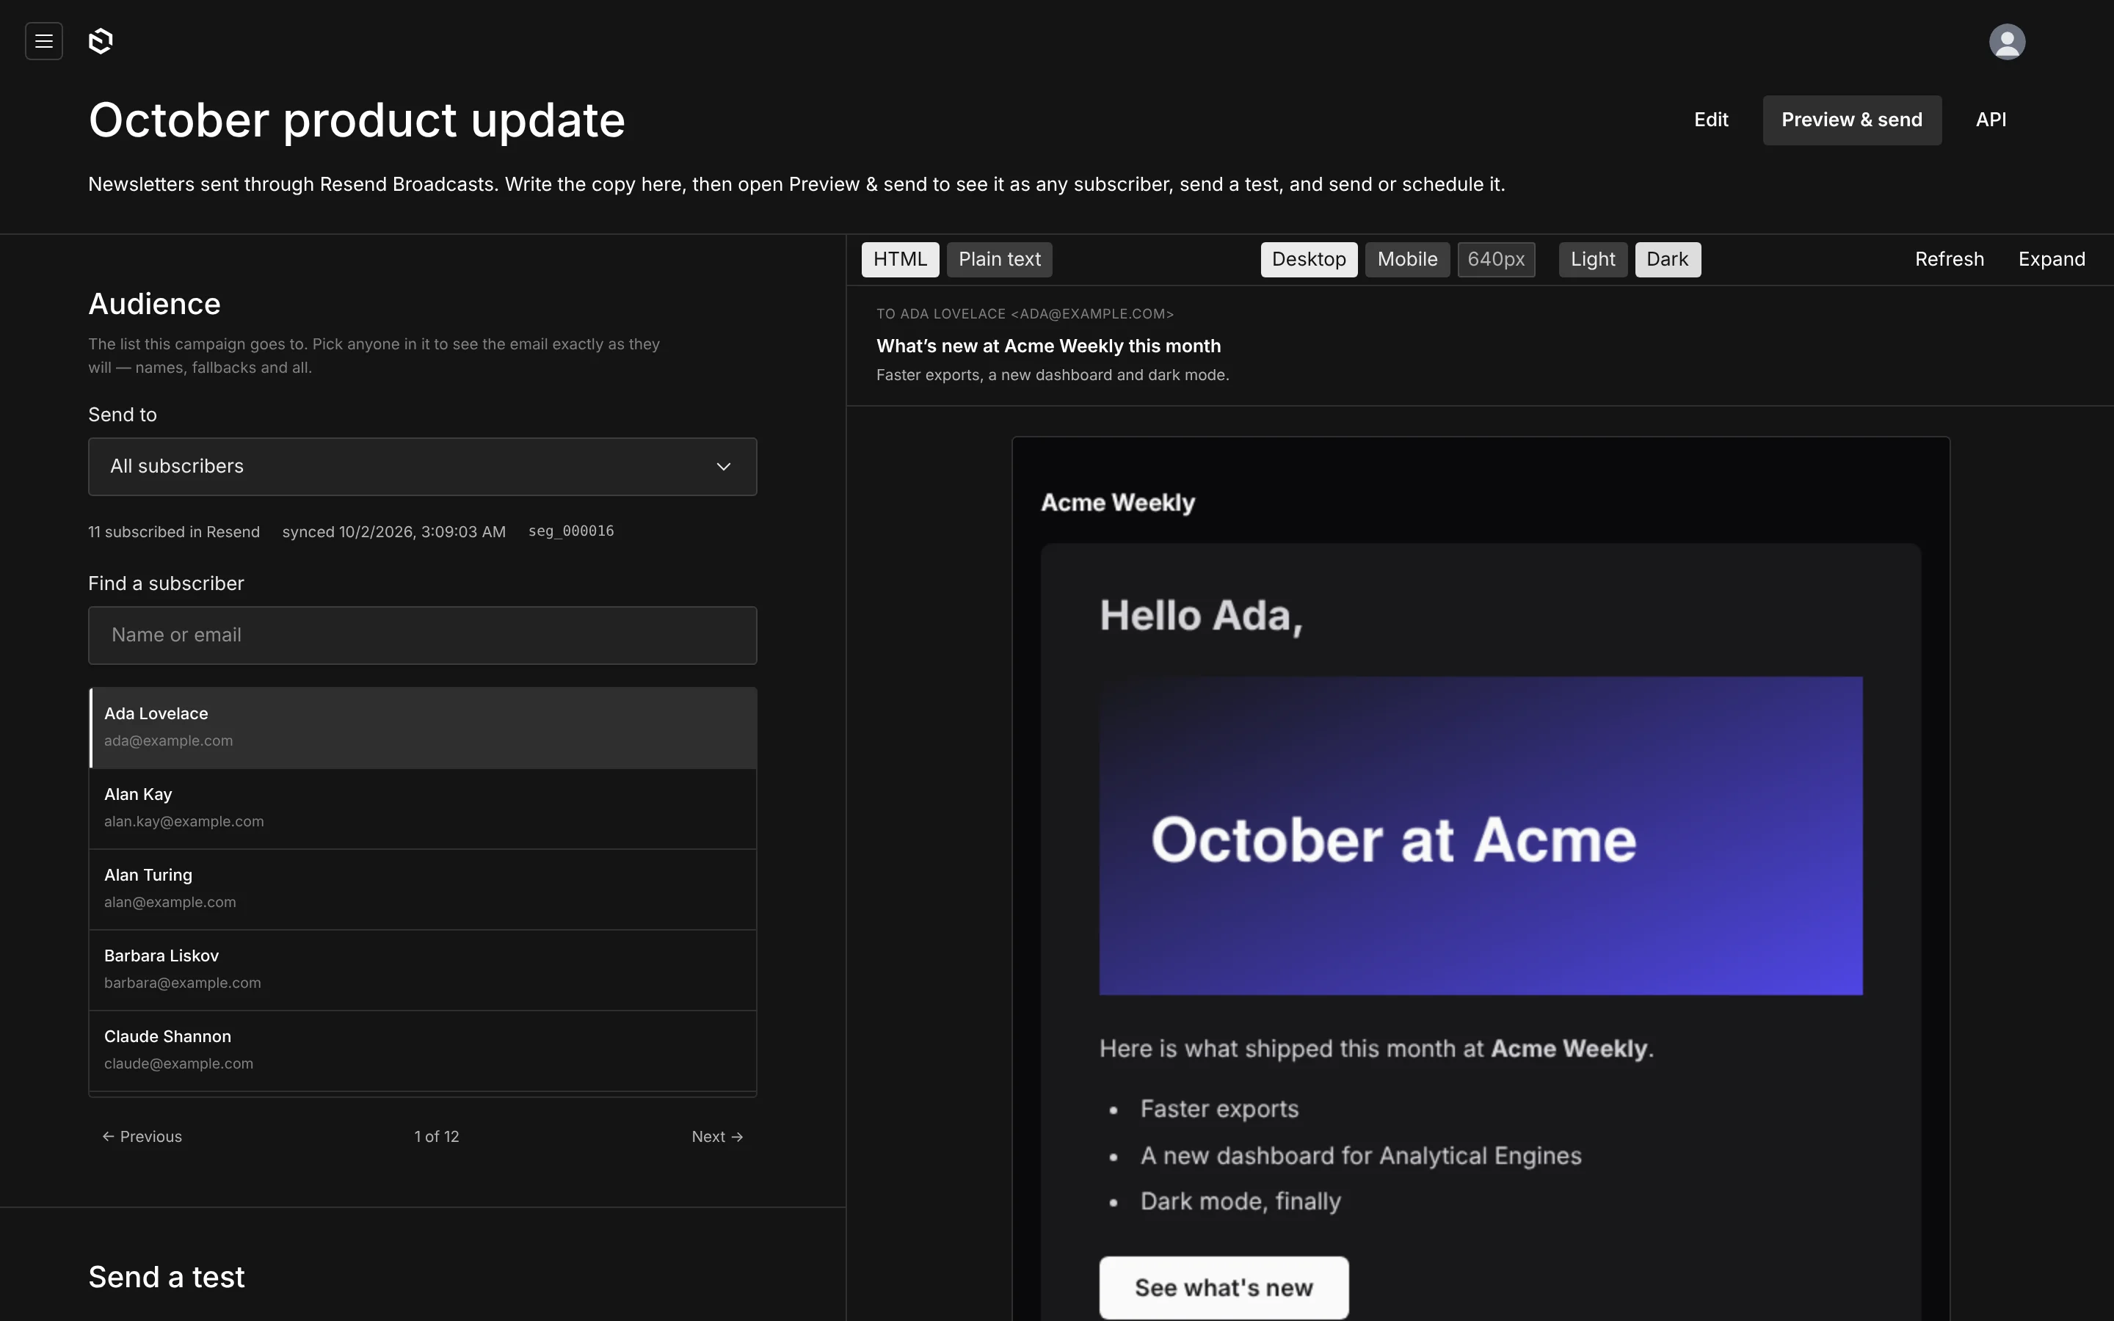Go to Previous subscriber page
This screenshot has width=2114, height=1321.
(142, 1137)
